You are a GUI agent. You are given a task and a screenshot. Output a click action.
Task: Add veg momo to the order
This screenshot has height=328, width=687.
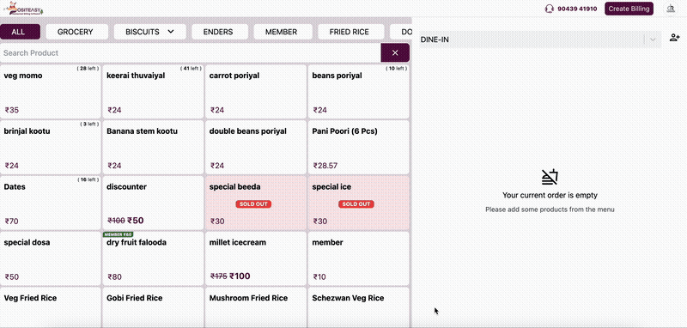pos(51,92)
